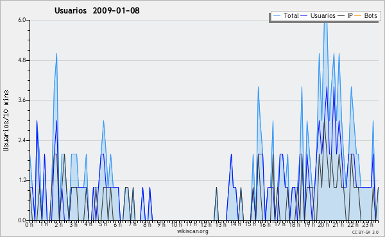385x237 pixels.
Task: Click the y-axis label 'Usuarios/10 mins'
Action: pos(6,120)
